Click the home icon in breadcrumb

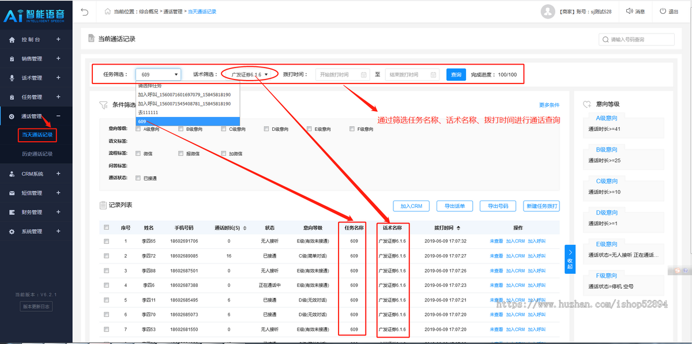[108, 12]
